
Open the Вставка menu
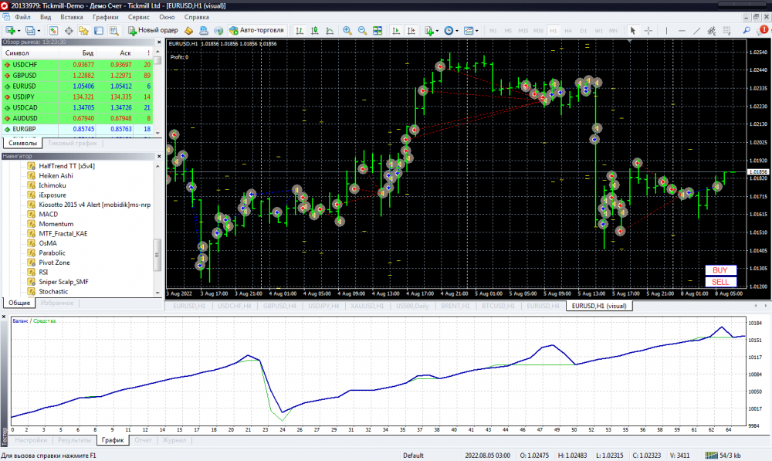coord(71,17)
